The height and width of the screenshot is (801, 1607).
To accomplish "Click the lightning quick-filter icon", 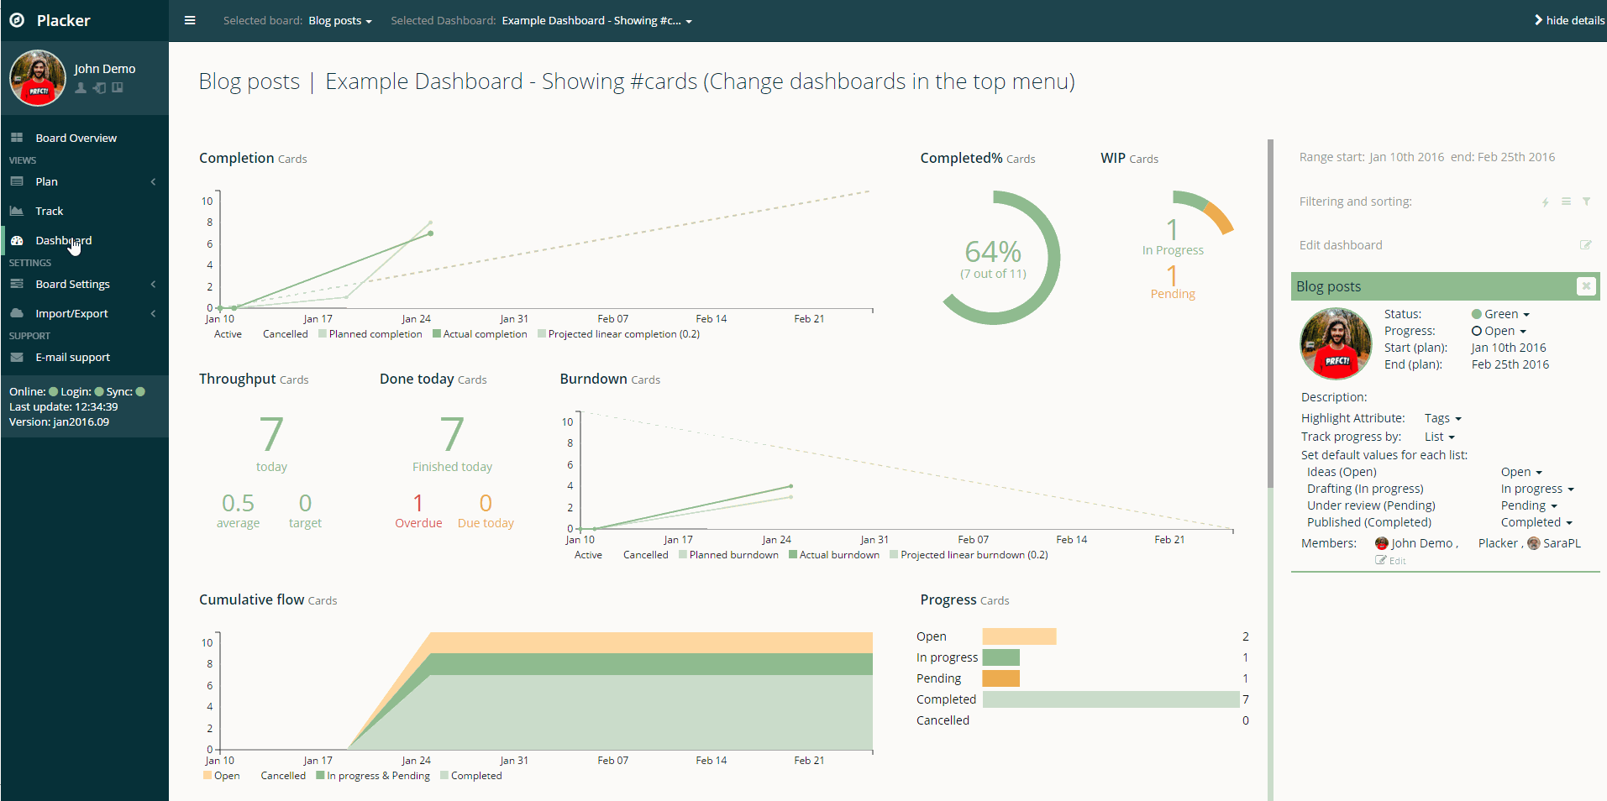I will 1547,202.
